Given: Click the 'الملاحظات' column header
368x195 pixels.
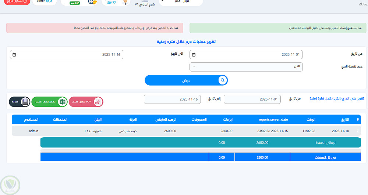Looking at the screenshot, I should 60,120.
